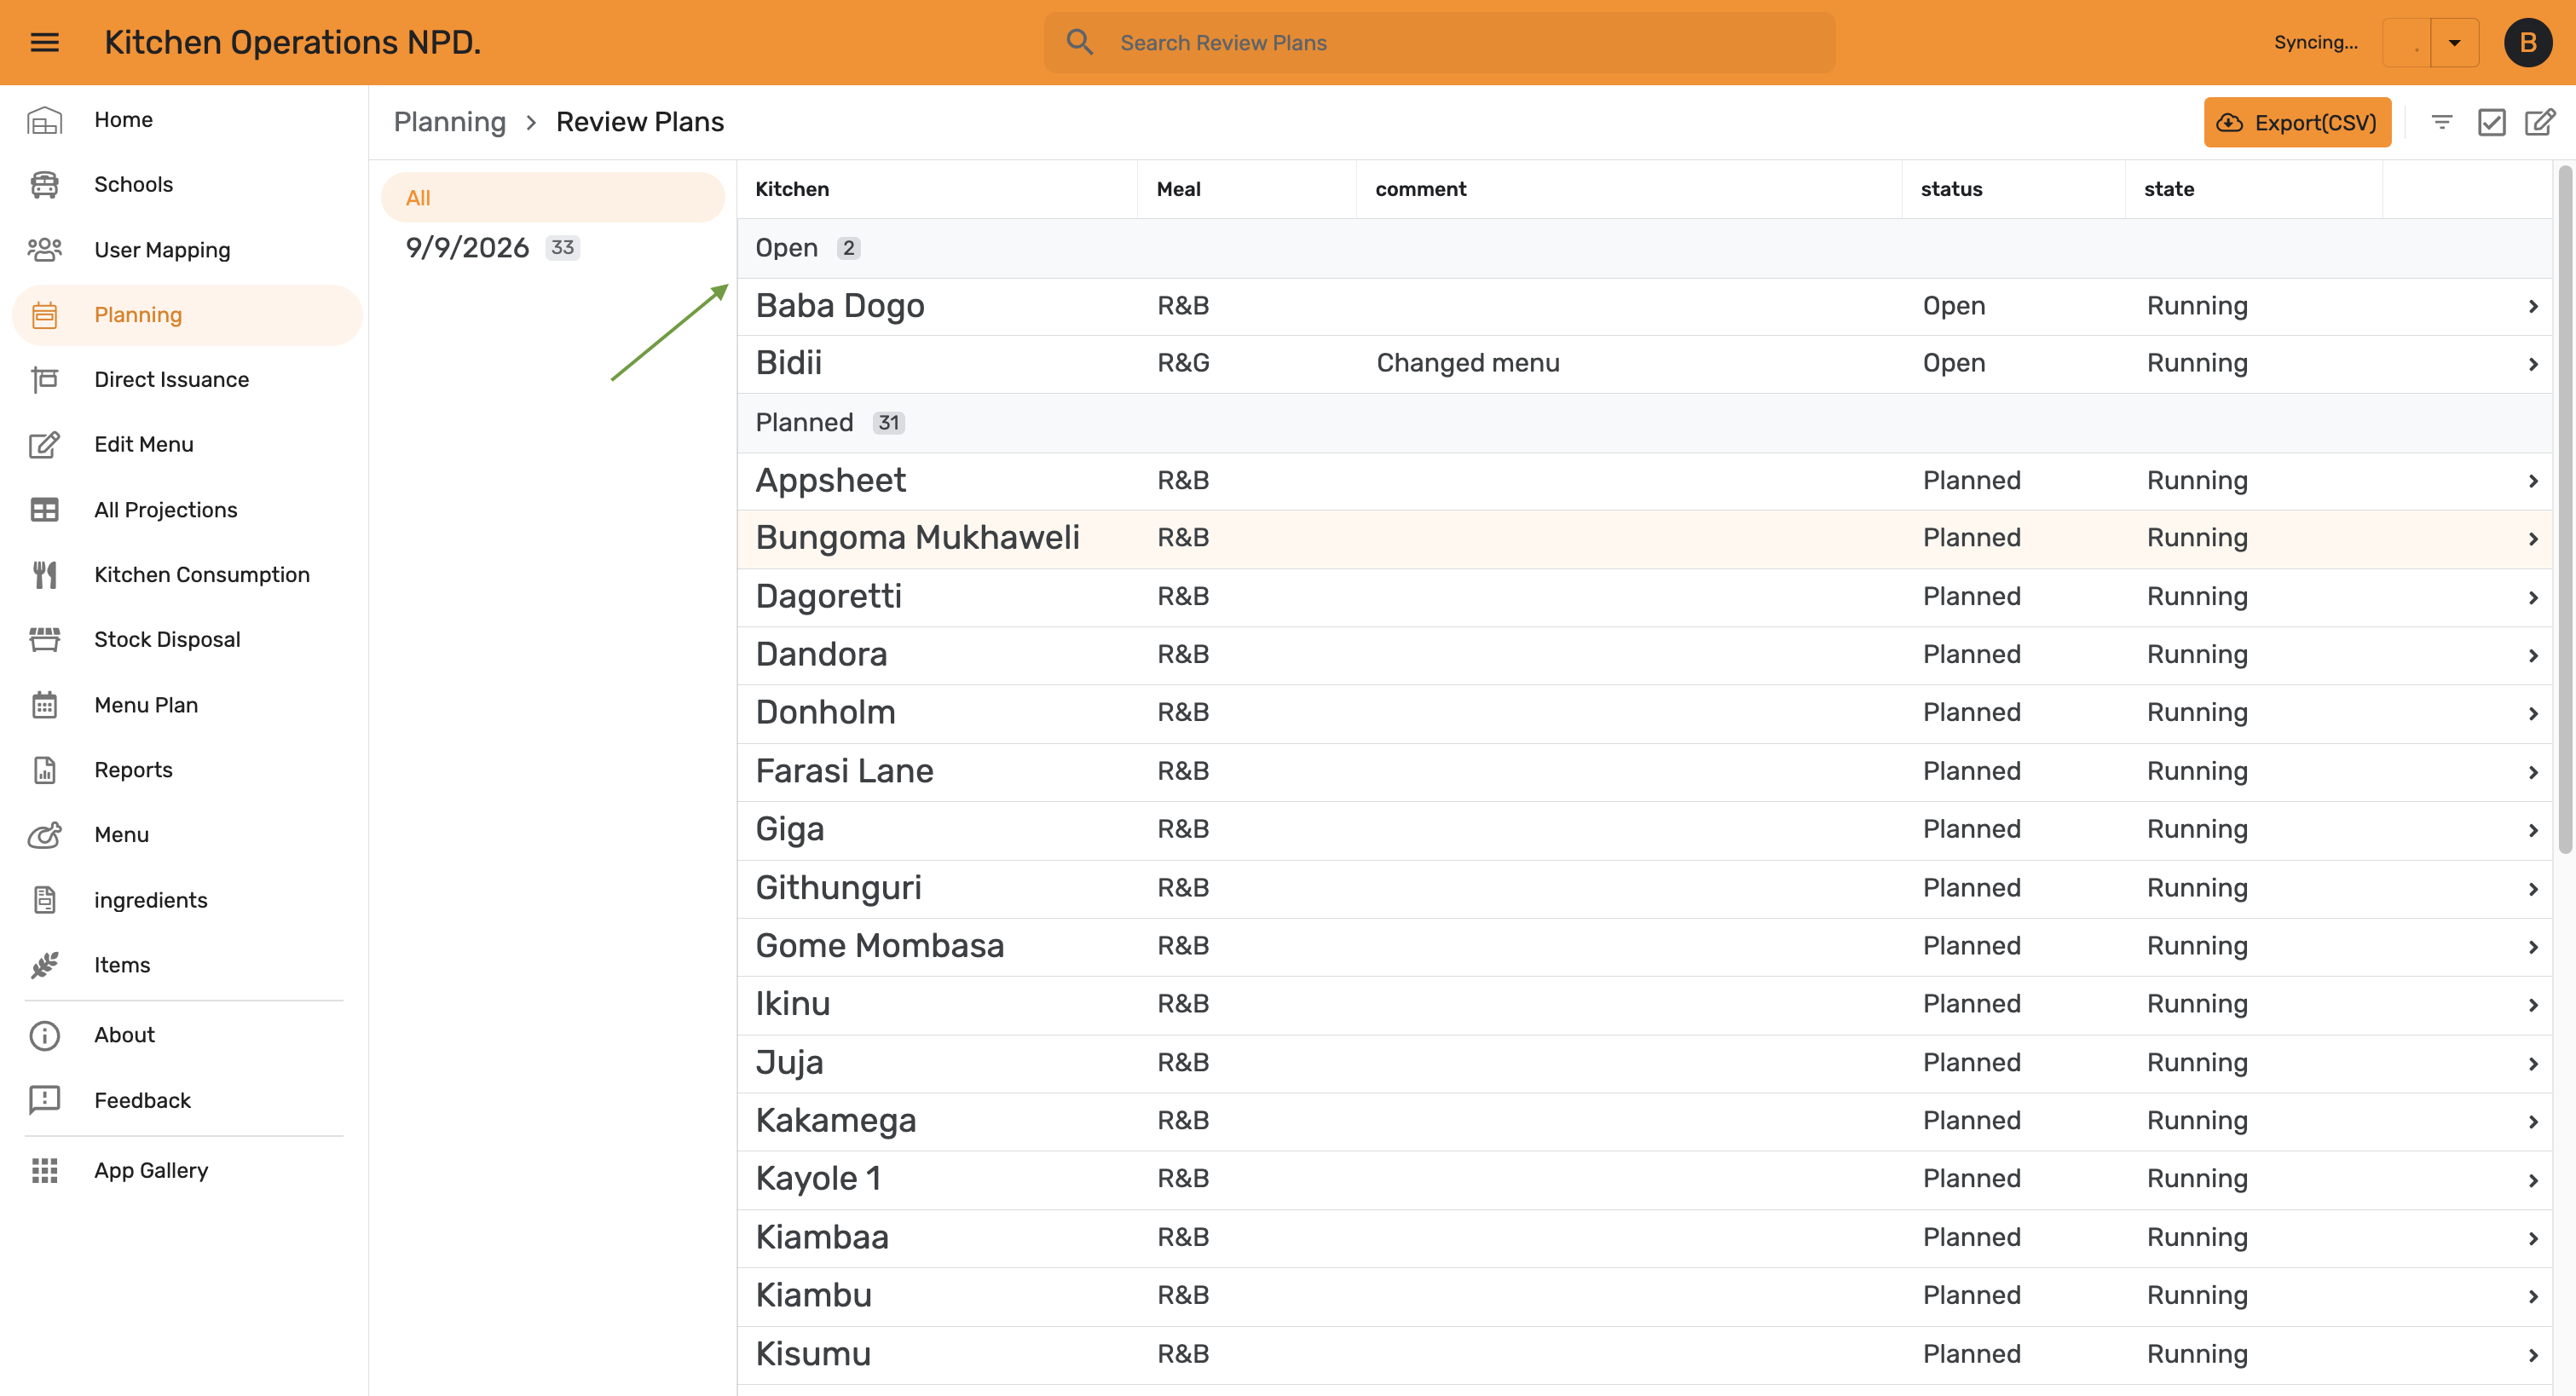Open the Planning sidebar menu item
2576x1396 pixels.
(x=187, y=315)
